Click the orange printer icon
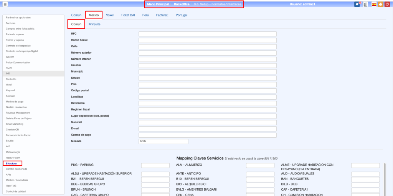The image size is (393, 196). pyautogui.click(x=380, y=4)
